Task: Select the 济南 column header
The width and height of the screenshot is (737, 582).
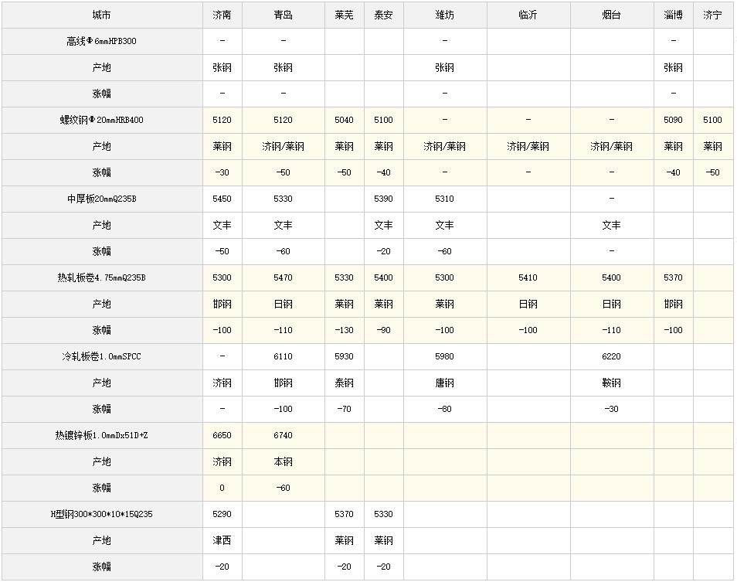Action: click(222, 15)
